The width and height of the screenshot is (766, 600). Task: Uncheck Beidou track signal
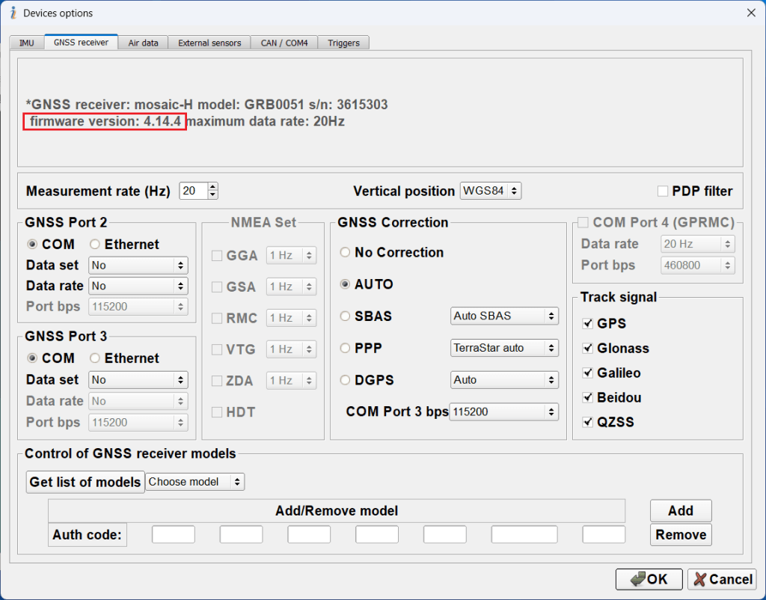click(587, 397)
